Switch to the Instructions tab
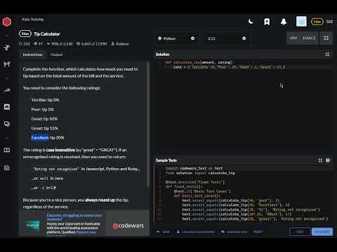This screenshot has width=337, height=252. (x=32, y=55)
